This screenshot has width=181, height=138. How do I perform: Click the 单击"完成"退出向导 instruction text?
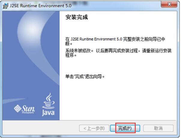(85, 76)
